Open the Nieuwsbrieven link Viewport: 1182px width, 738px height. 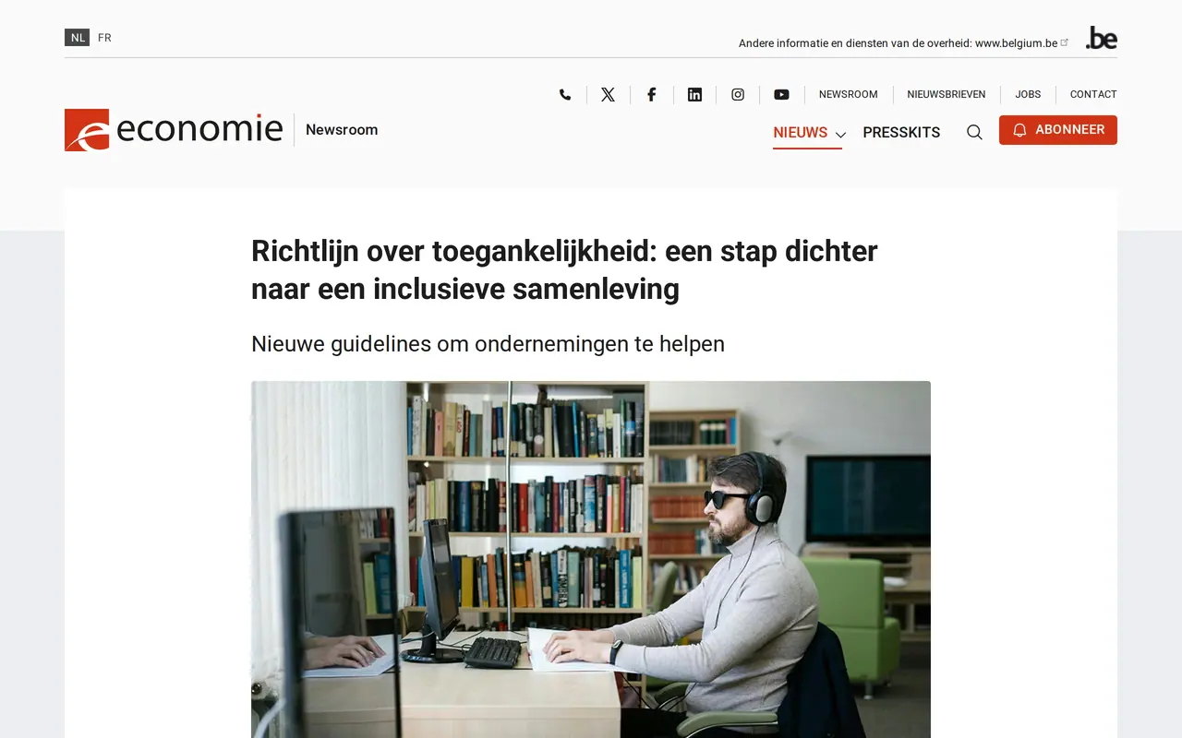click(947, 94)
